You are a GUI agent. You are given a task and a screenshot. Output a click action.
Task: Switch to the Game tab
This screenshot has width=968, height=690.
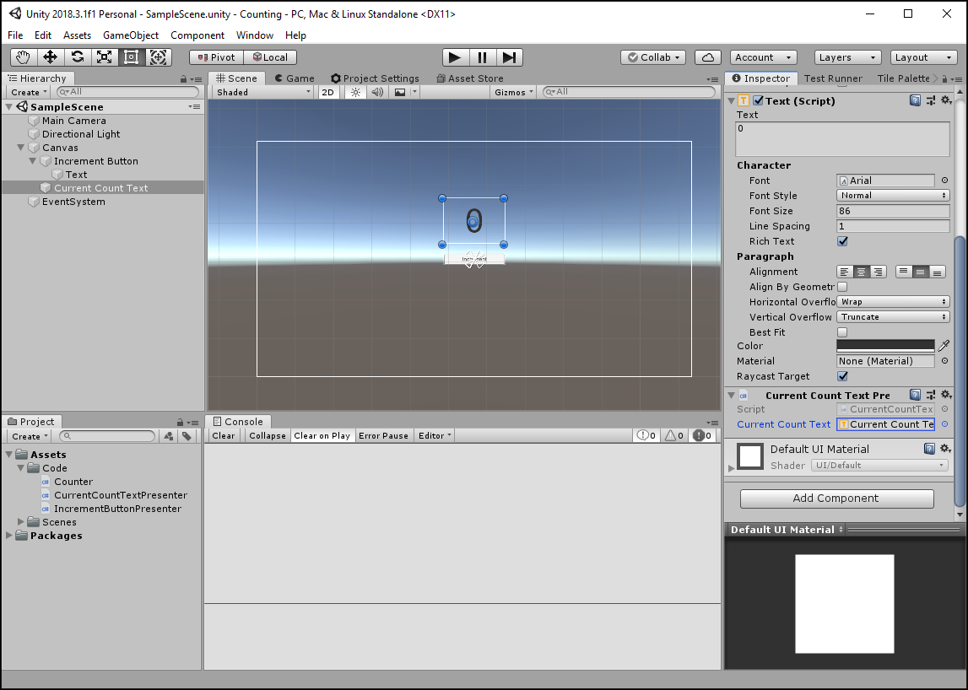point(295,78)
